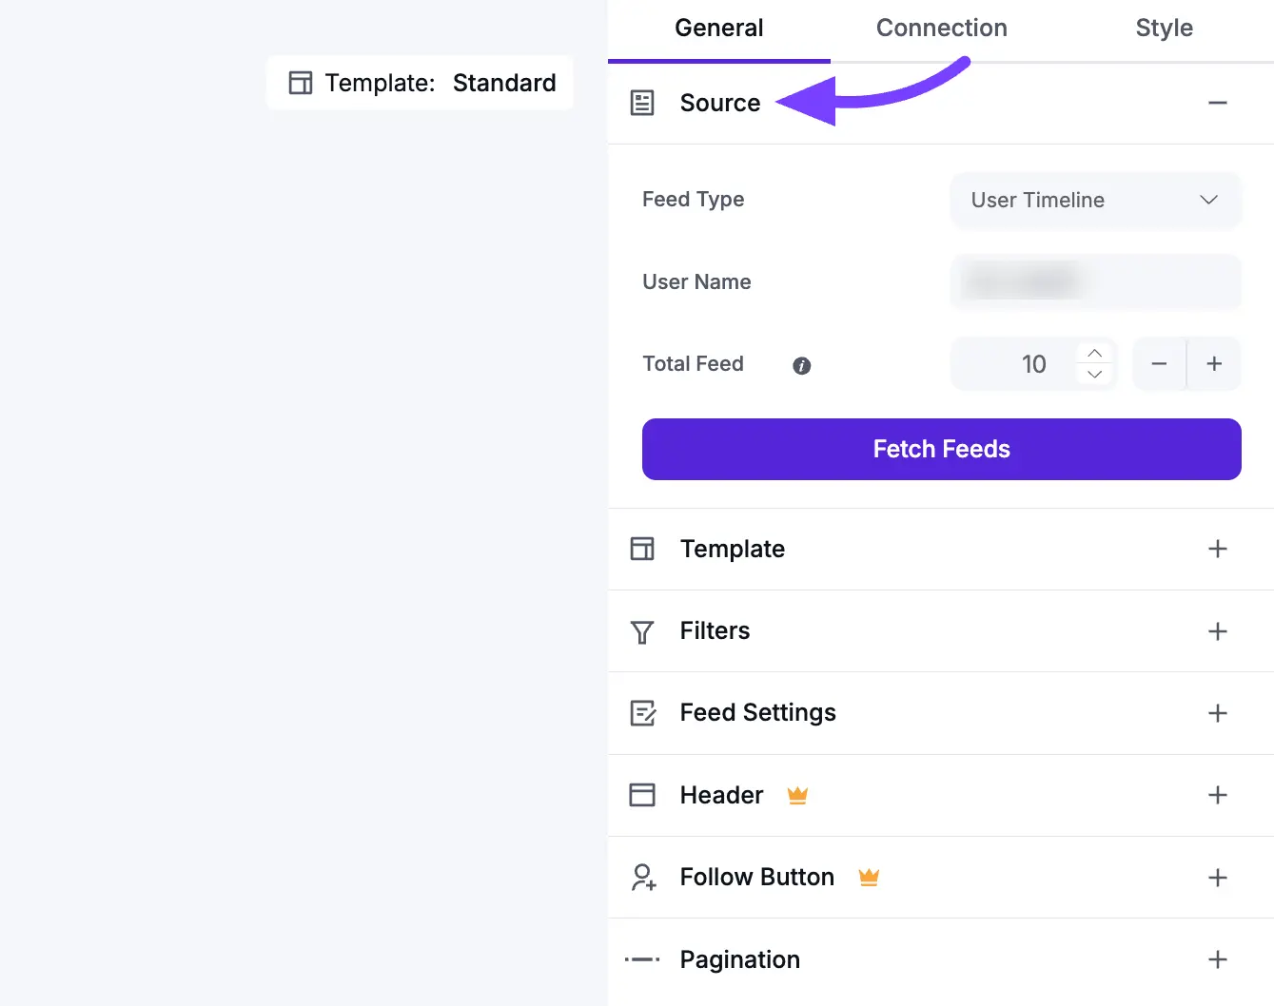The image size is (1274, 1006).
Task: Click the Pagination dots icon
Action: (x=642, y=959)
